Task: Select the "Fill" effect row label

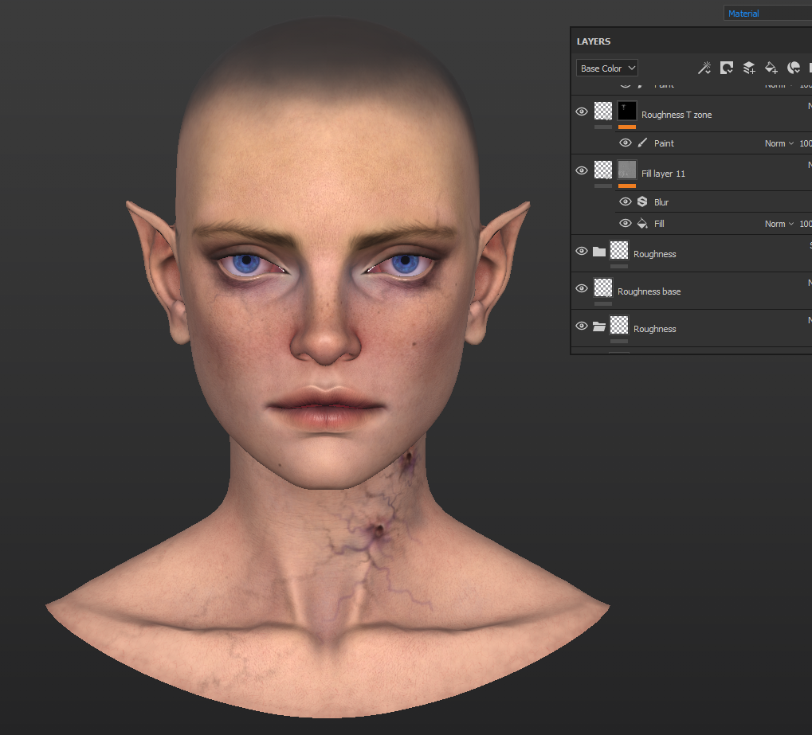Action: tap(659, 224)
